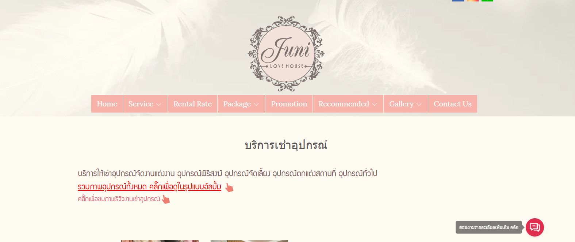This screenshot has width=575, height=242.
Task: Open the Promotion menu item
Action: click(x=289, y=104)
